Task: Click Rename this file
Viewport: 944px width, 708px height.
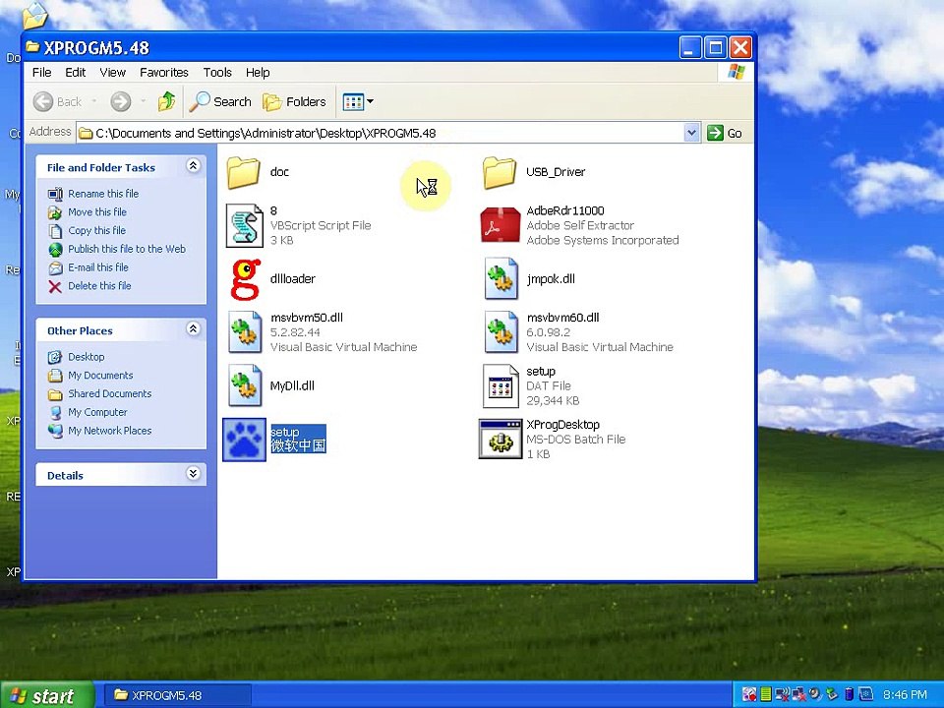Action: [103, 194]
